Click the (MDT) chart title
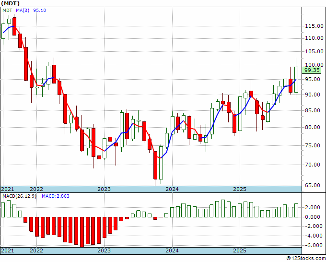 tap(11, 3)
